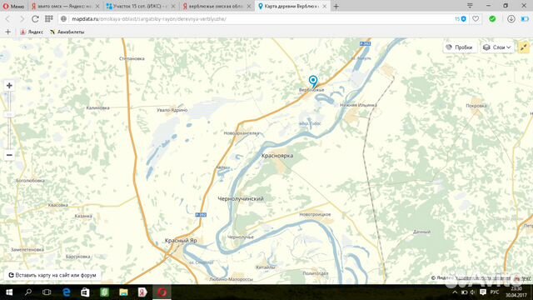Add page to bookmarks heart icon
Image resolution: width=533 pixels, height=300 pixels.
point(476,19)
